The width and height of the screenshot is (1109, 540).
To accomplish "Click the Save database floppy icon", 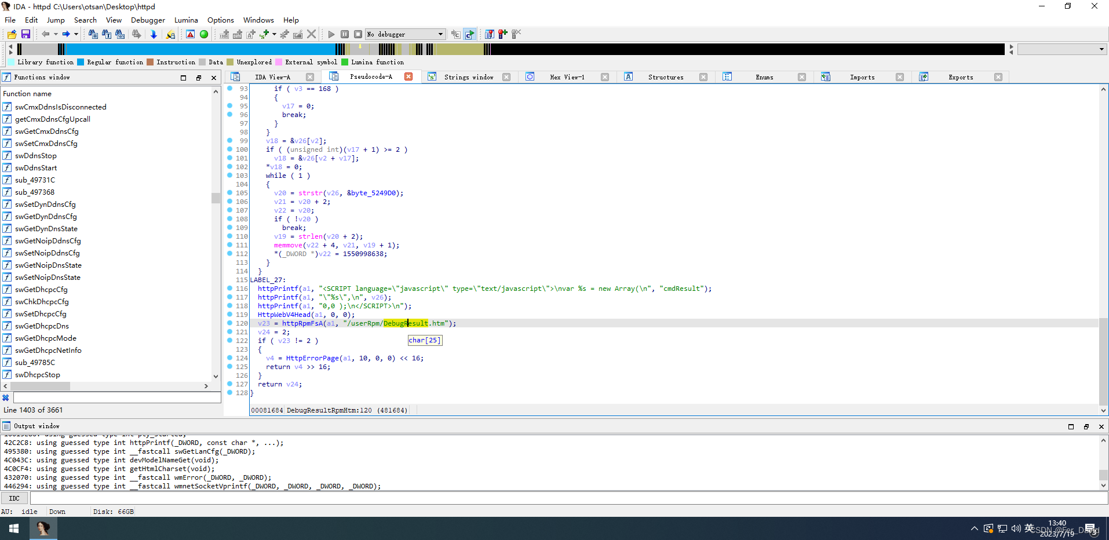I will pos(25,34).
